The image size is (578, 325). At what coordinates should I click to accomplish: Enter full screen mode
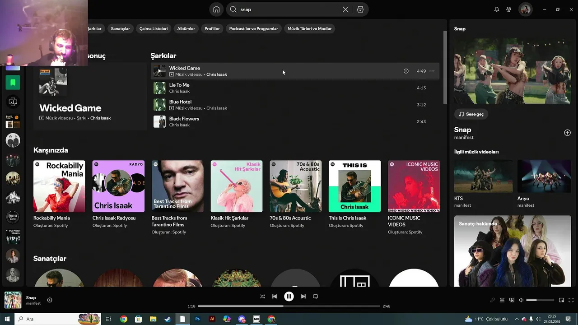[571, 300]
